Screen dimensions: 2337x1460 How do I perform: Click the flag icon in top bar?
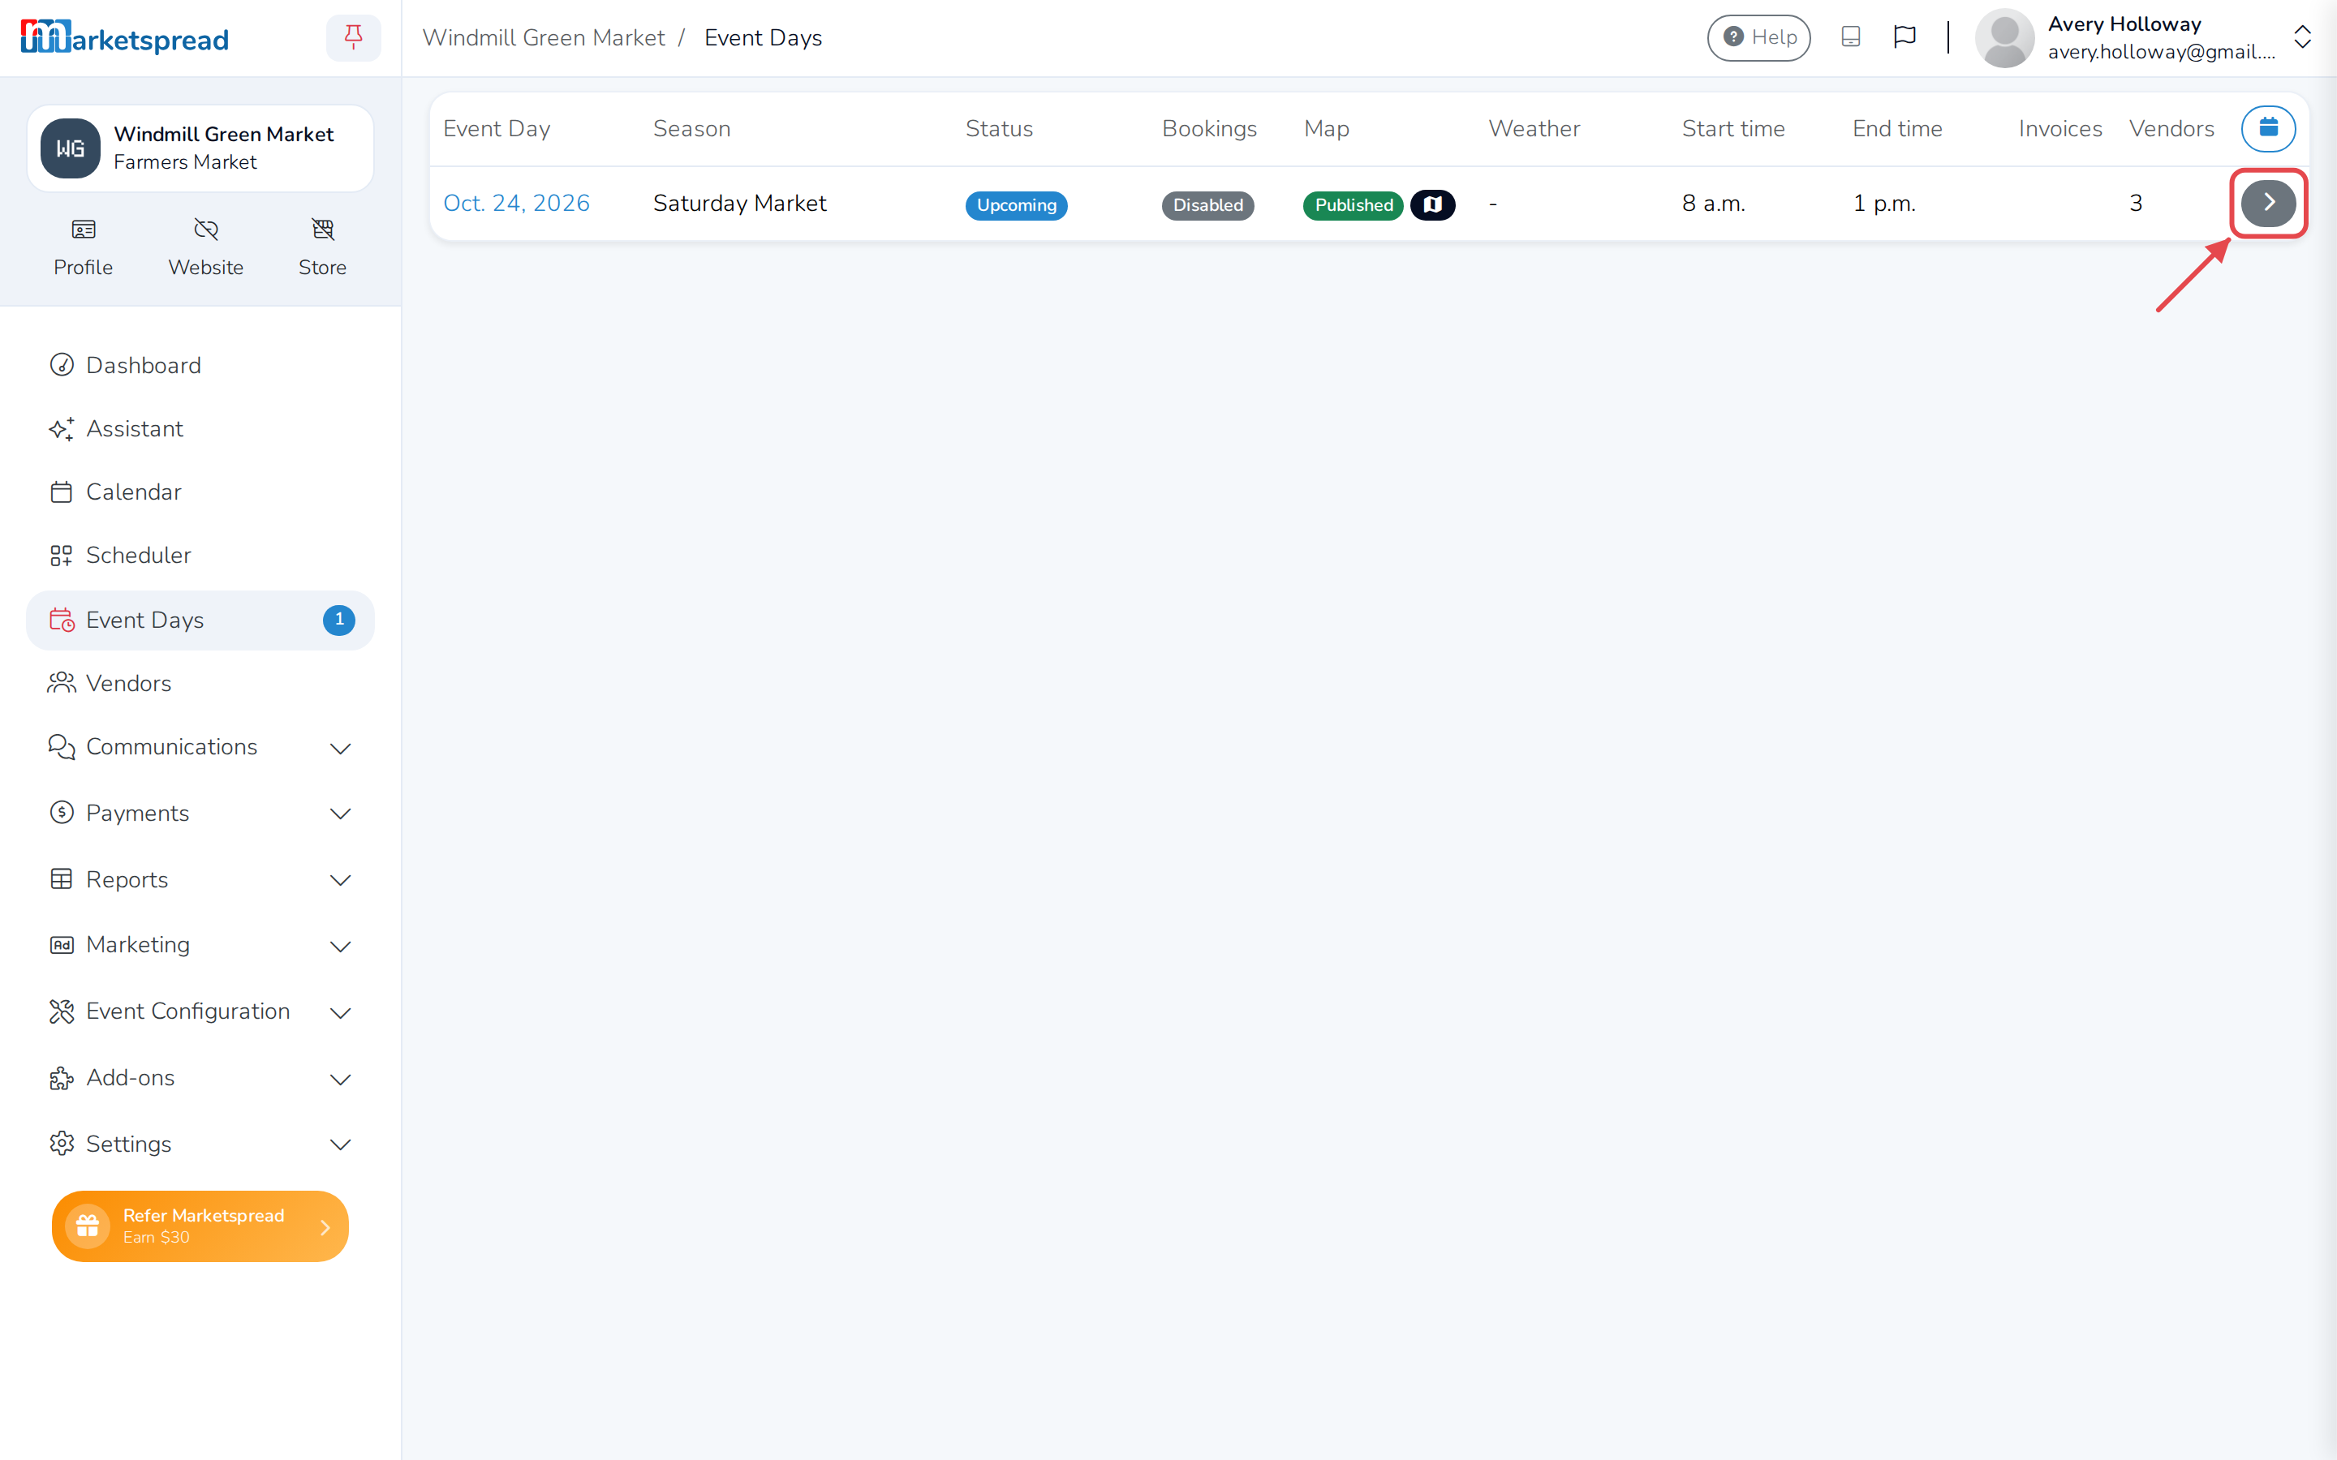[x=1904, y=36]
